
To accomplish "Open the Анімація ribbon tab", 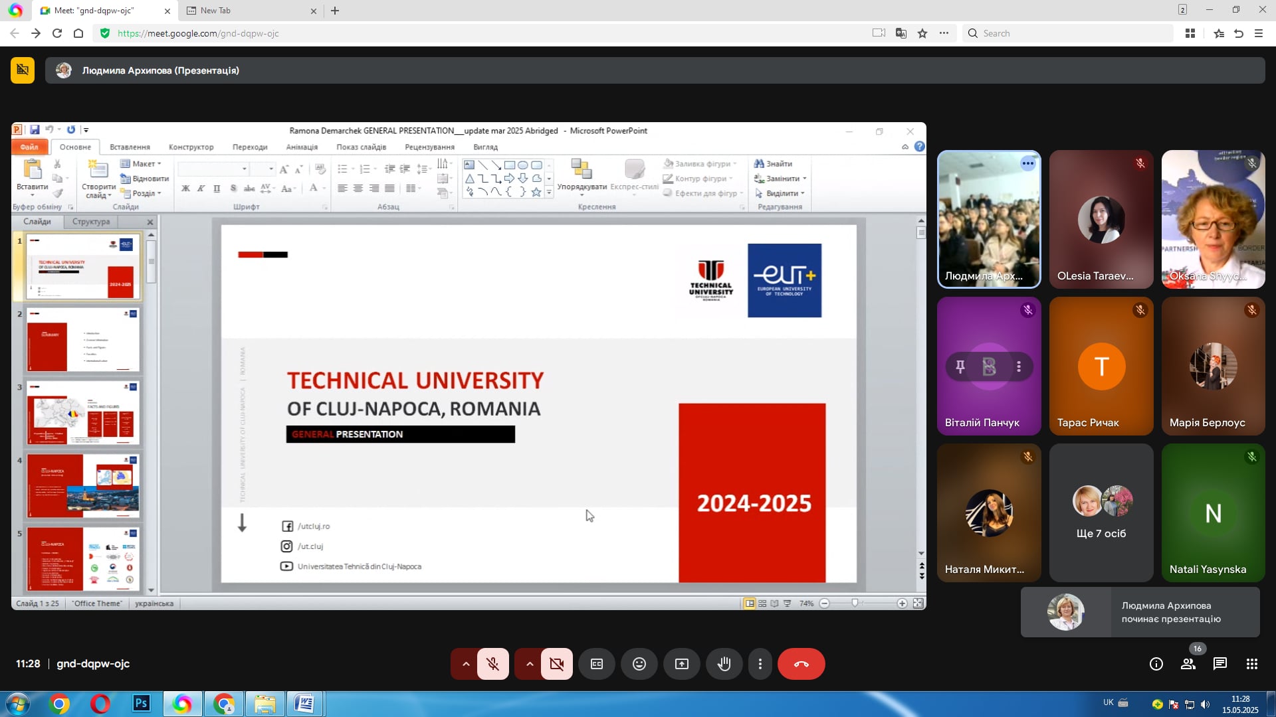I will click(302, 147).
